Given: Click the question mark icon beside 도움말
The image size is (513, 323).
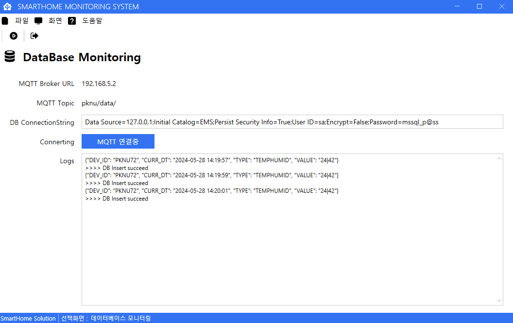Looking at the screenshot, I should pyautogui.click(x=71, y=21).
